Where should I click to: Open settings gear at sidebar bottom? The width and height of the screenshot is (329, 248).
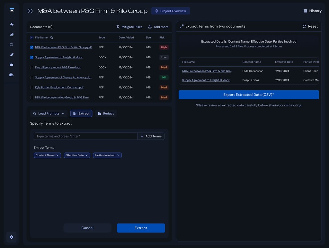[x=11, y=237]
